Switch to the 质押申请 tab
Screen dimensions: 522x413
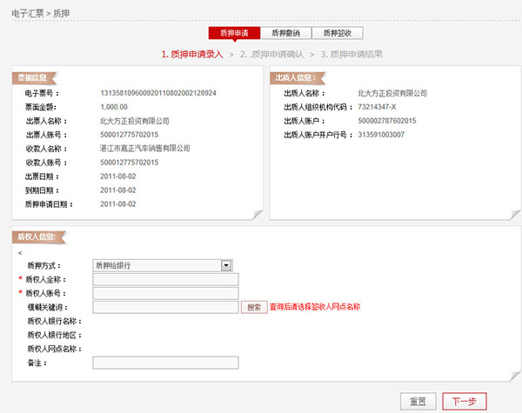[234, 34]
